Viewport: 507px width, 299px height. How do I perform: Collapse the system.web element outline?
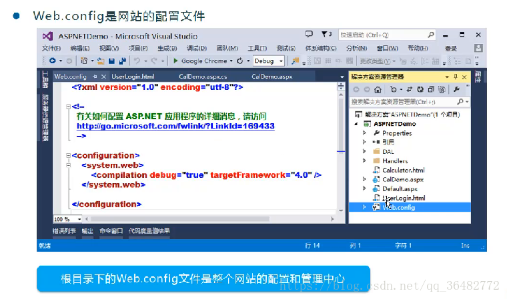point(68,165)
